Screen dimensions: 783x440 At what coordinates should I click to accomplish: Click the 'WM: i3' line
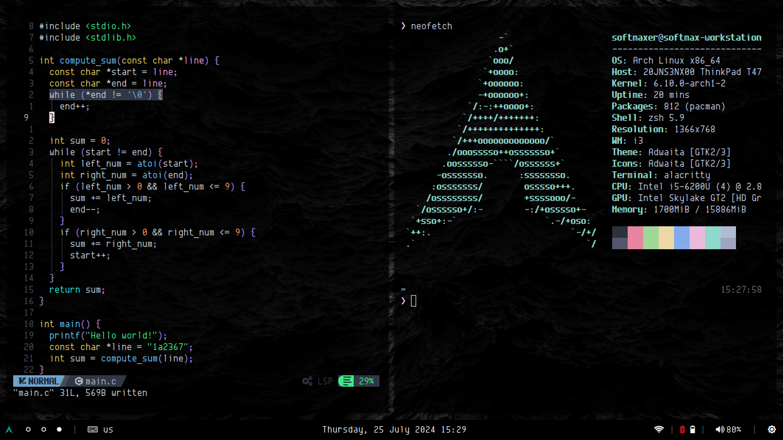(627, 140)
